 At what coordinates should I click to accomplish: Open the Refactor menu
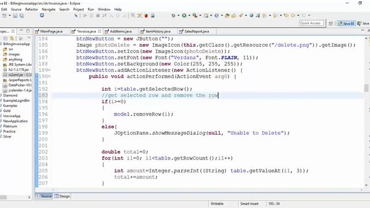(x=31, y=9)
